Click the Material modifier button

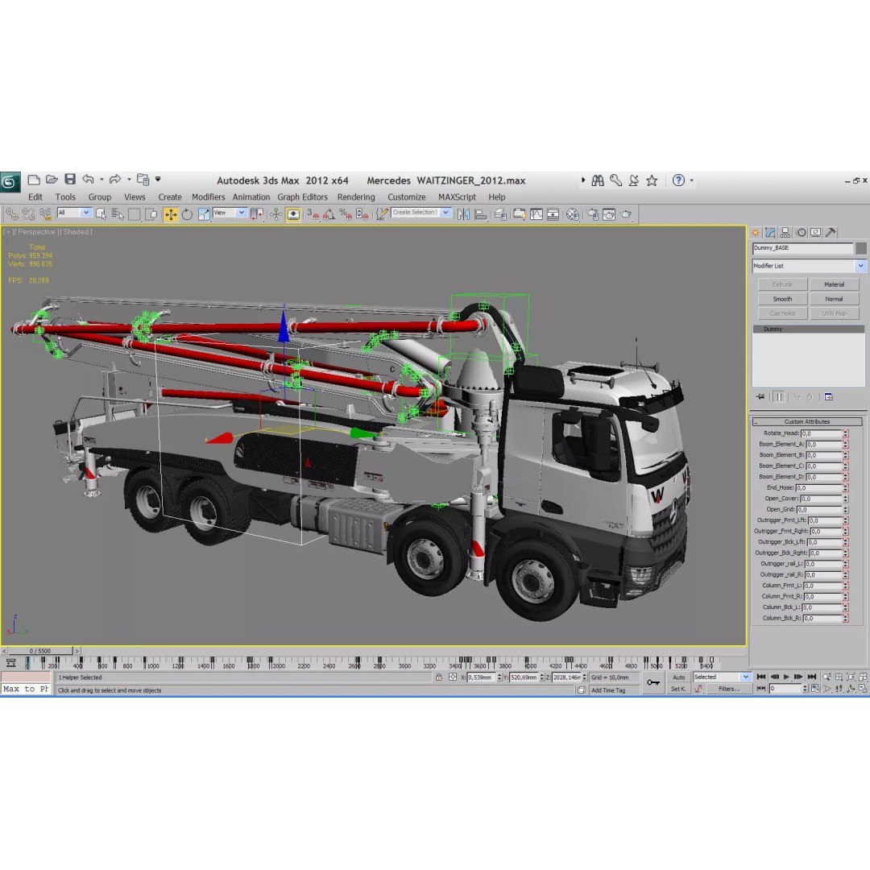click(x=834, y=284)
